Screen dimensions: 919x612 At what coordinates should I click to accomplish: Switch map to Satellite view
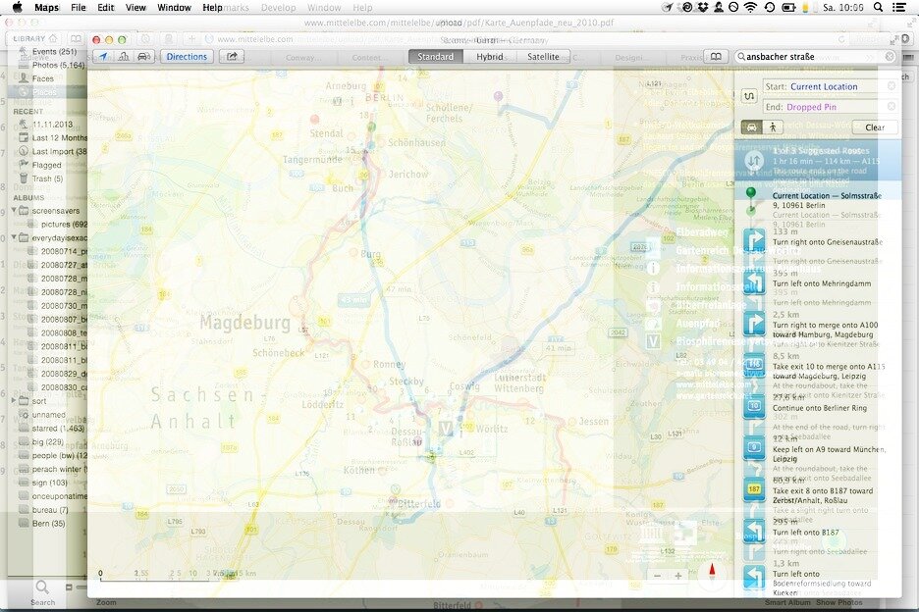[543, 57]
